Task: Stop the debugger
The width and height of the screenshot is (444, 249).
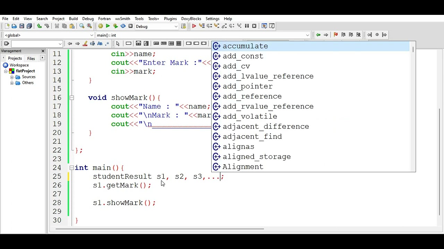Action: 254,26
